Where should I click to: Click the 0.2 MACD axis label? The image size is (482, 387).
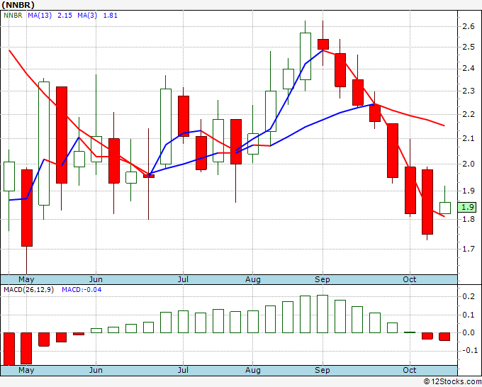(469, 296)
